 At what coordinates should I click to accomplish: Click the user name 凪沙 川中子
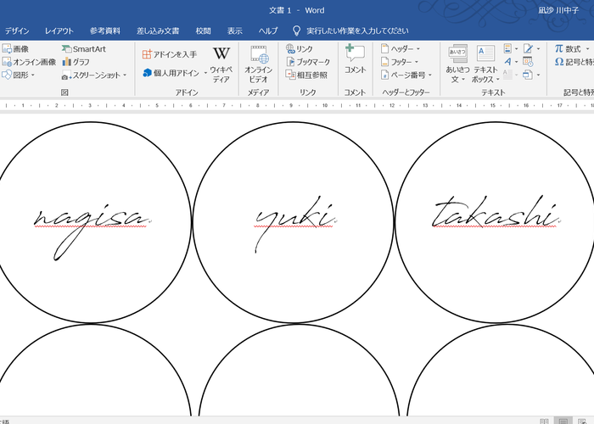558,10
